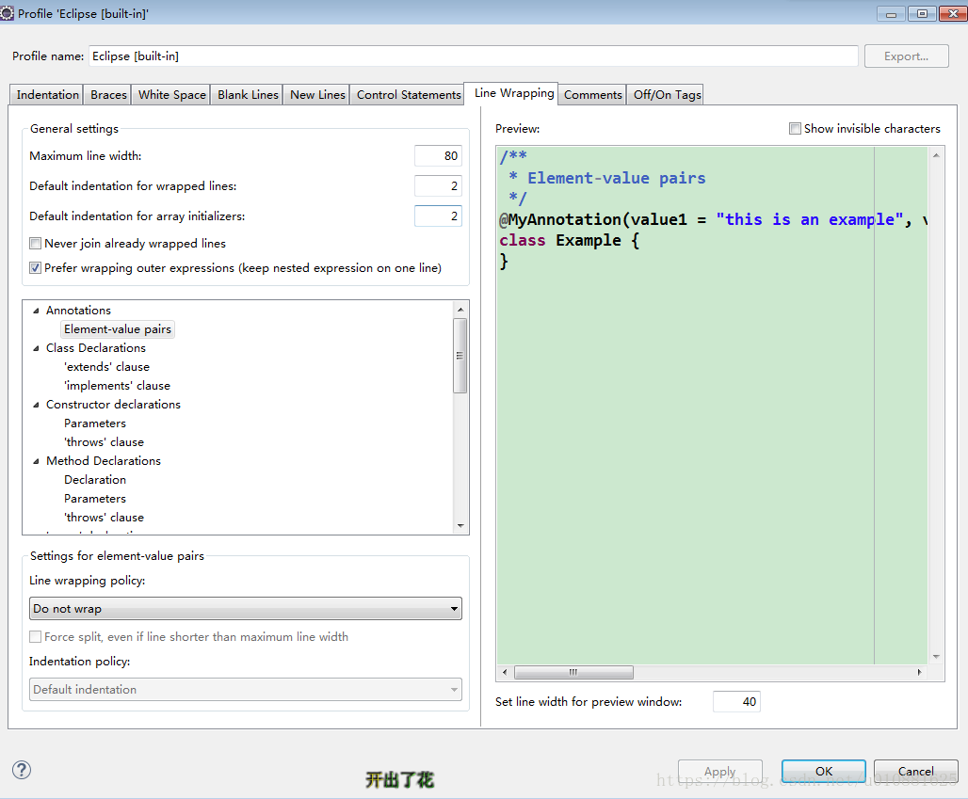The image size is (968, 799).
Task: Click the Cancel button
Action: (915, 771)
